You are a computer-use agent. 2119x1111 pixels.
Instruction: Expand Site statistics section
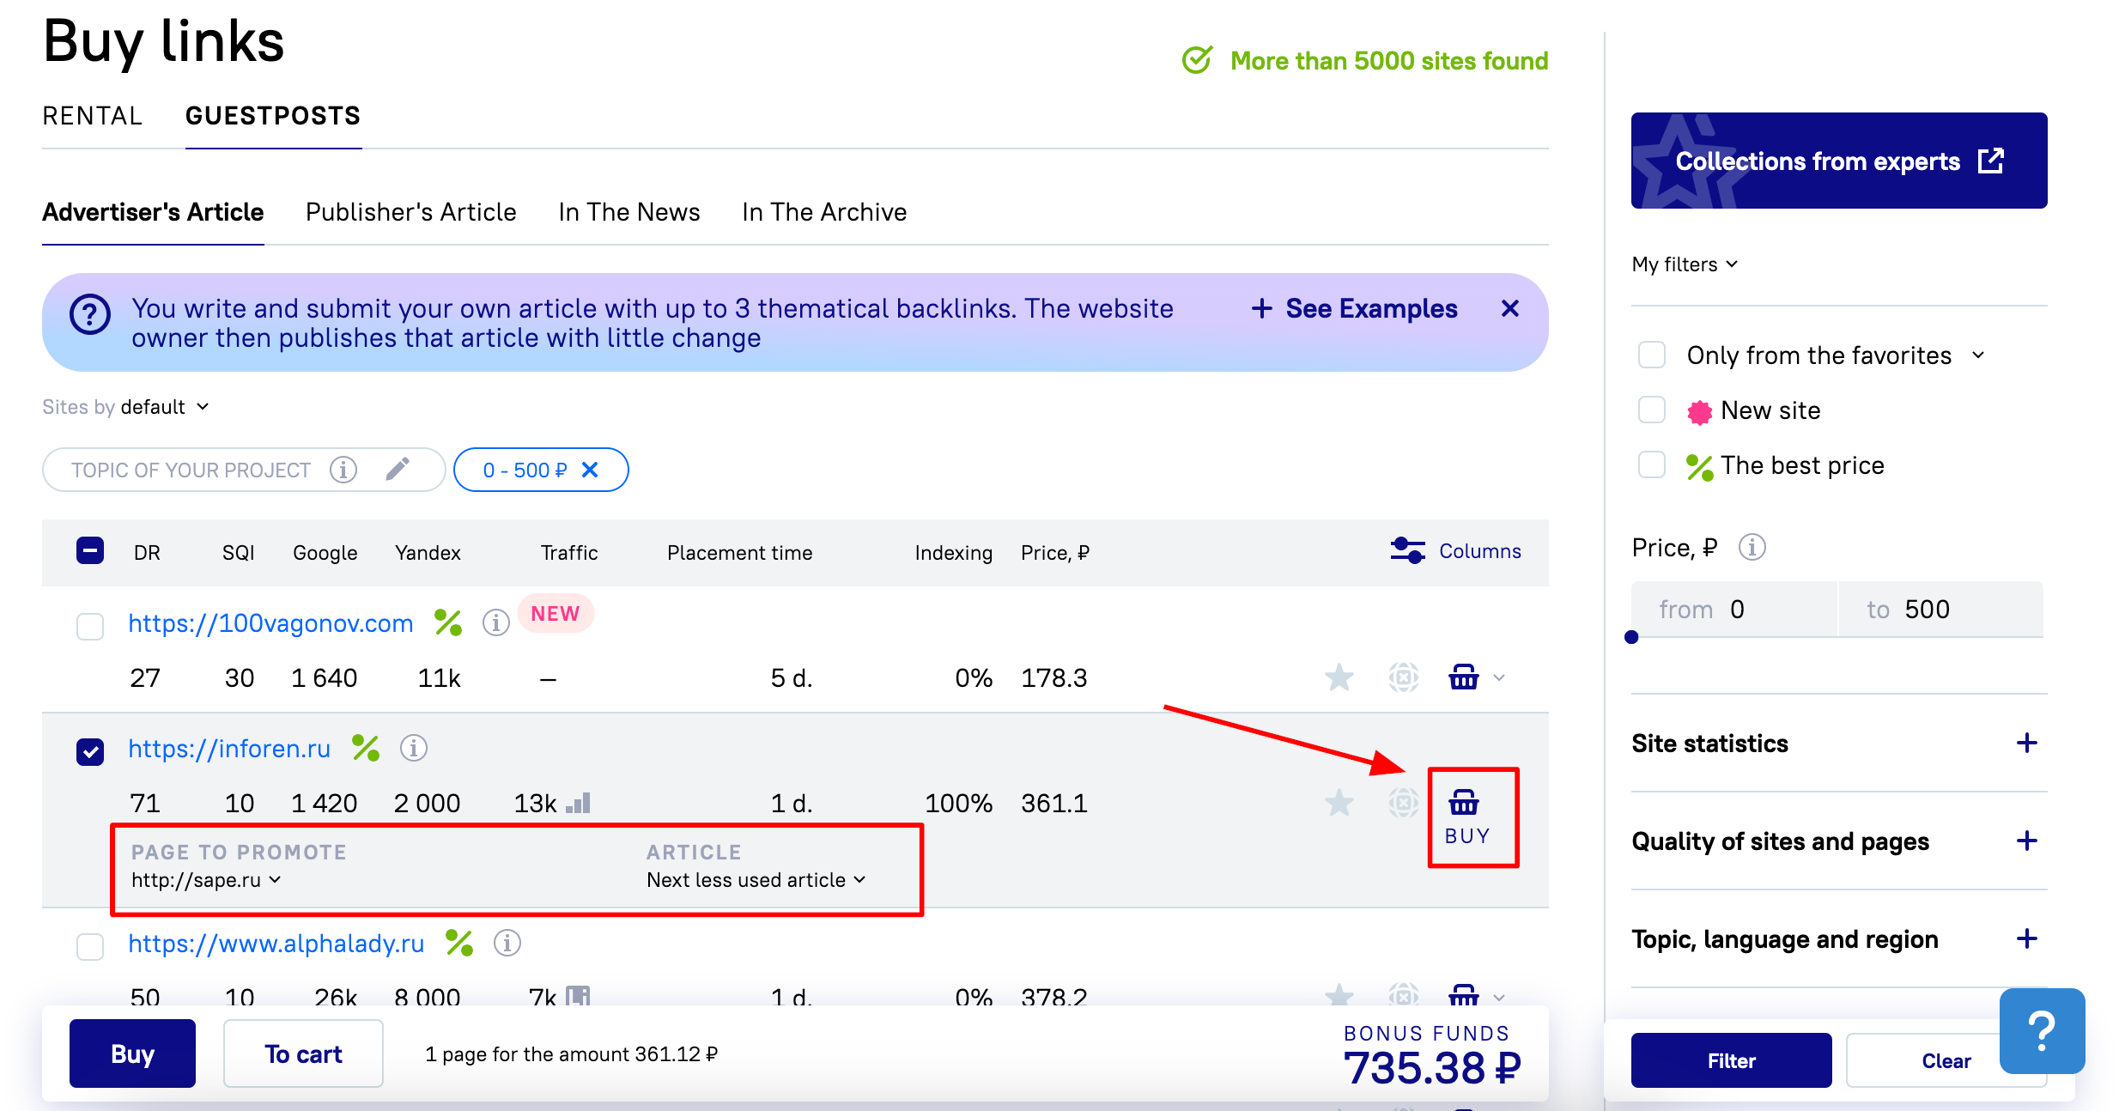[x=2026, y=743]
